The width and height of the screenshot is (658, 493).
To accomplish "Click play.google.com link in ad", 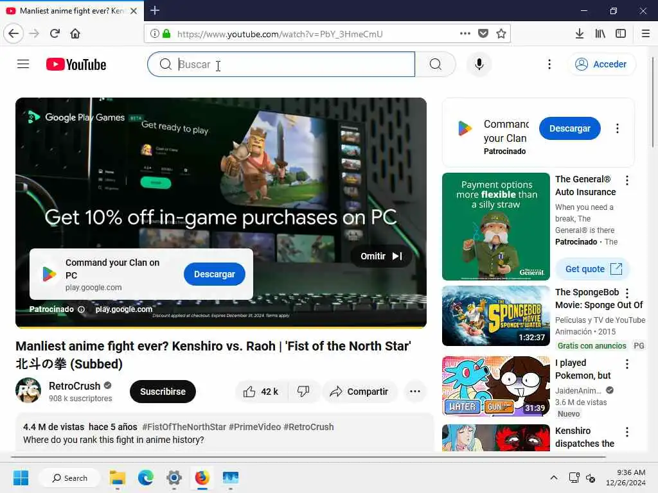I will pyautogui.click(x=124, y=309).
